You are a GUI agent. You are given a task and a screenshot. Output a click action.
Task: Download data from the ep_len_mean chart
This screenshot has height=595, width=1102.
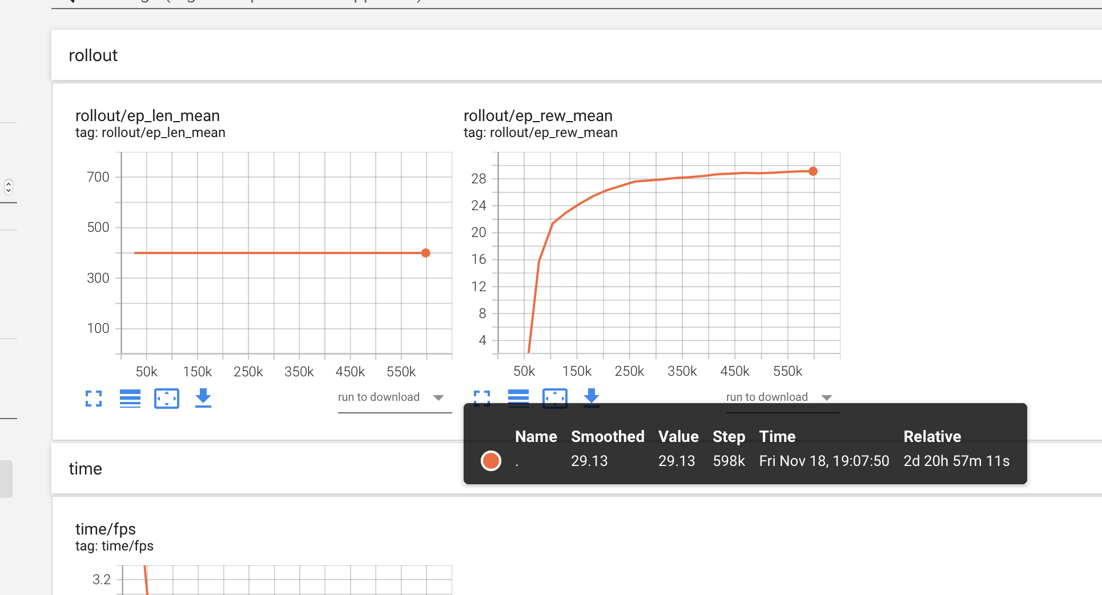(x=203, y=398)
